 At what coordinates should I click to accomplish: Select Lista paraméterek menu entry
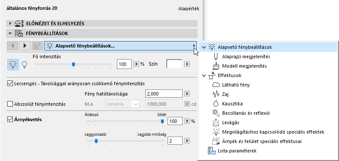coord(237,151)
